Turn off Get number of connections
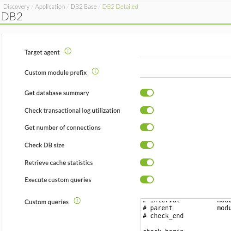The image size is (231, 231). (147, 128)
